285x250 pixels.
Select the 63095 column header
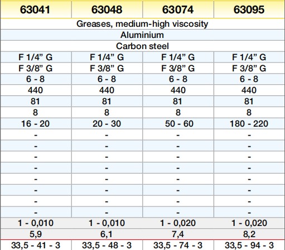[249, 9]
